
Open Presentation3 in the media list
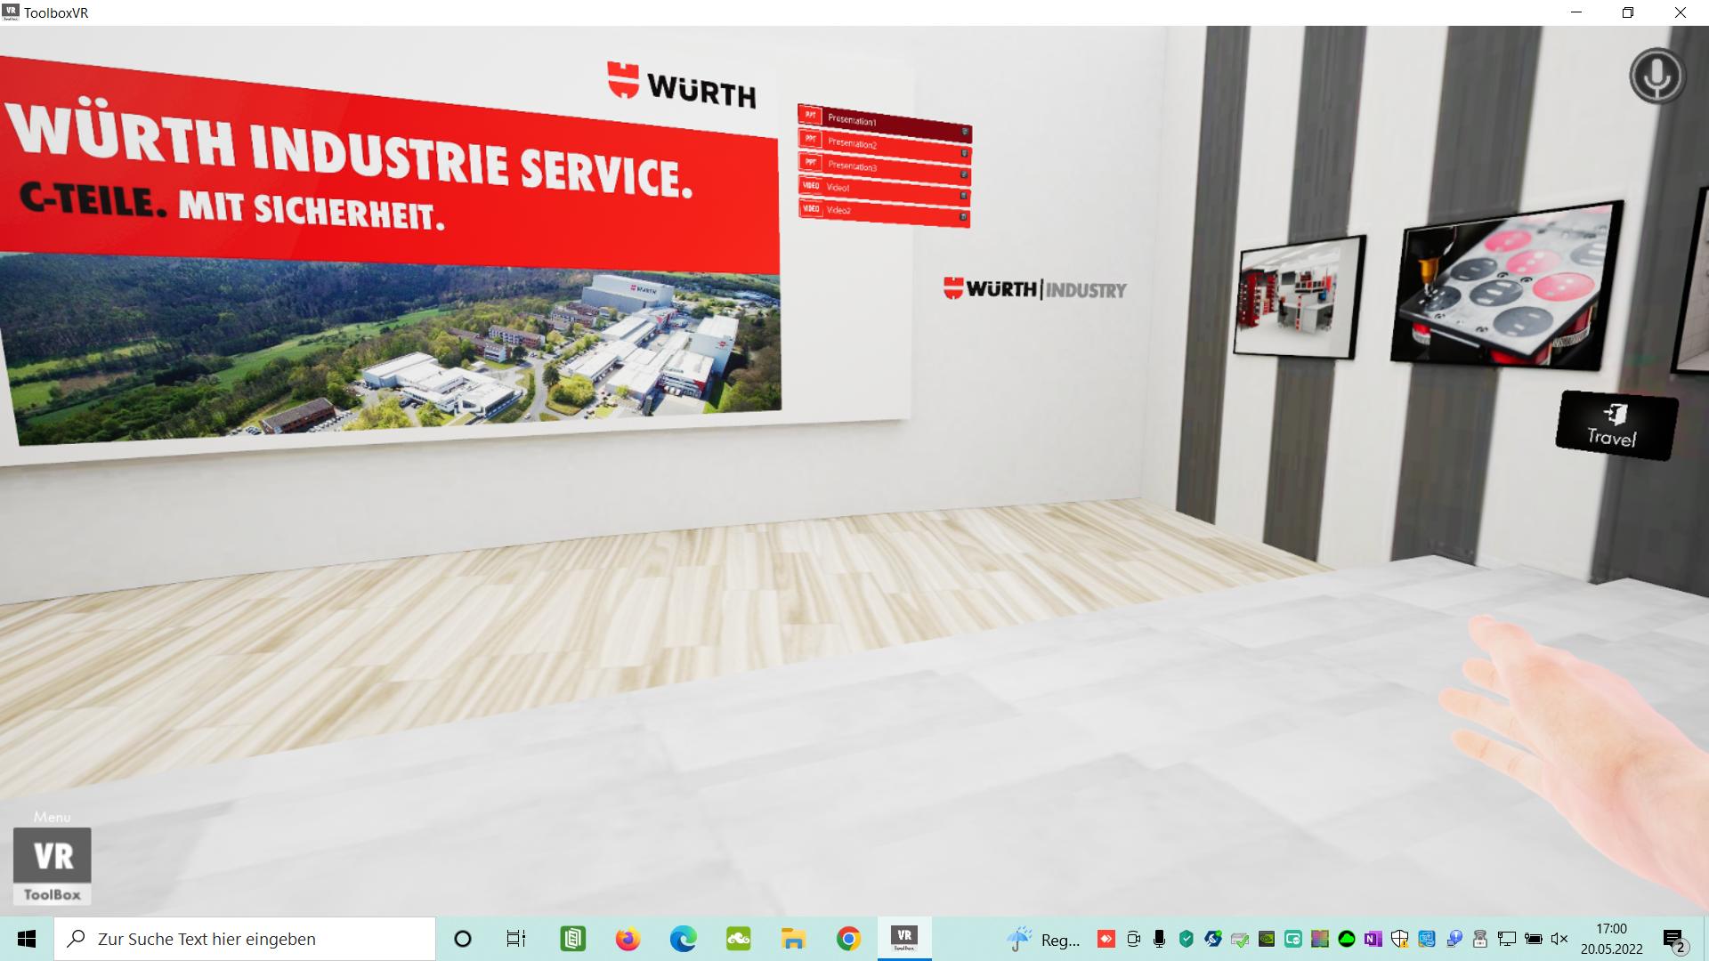pos(884,167)
